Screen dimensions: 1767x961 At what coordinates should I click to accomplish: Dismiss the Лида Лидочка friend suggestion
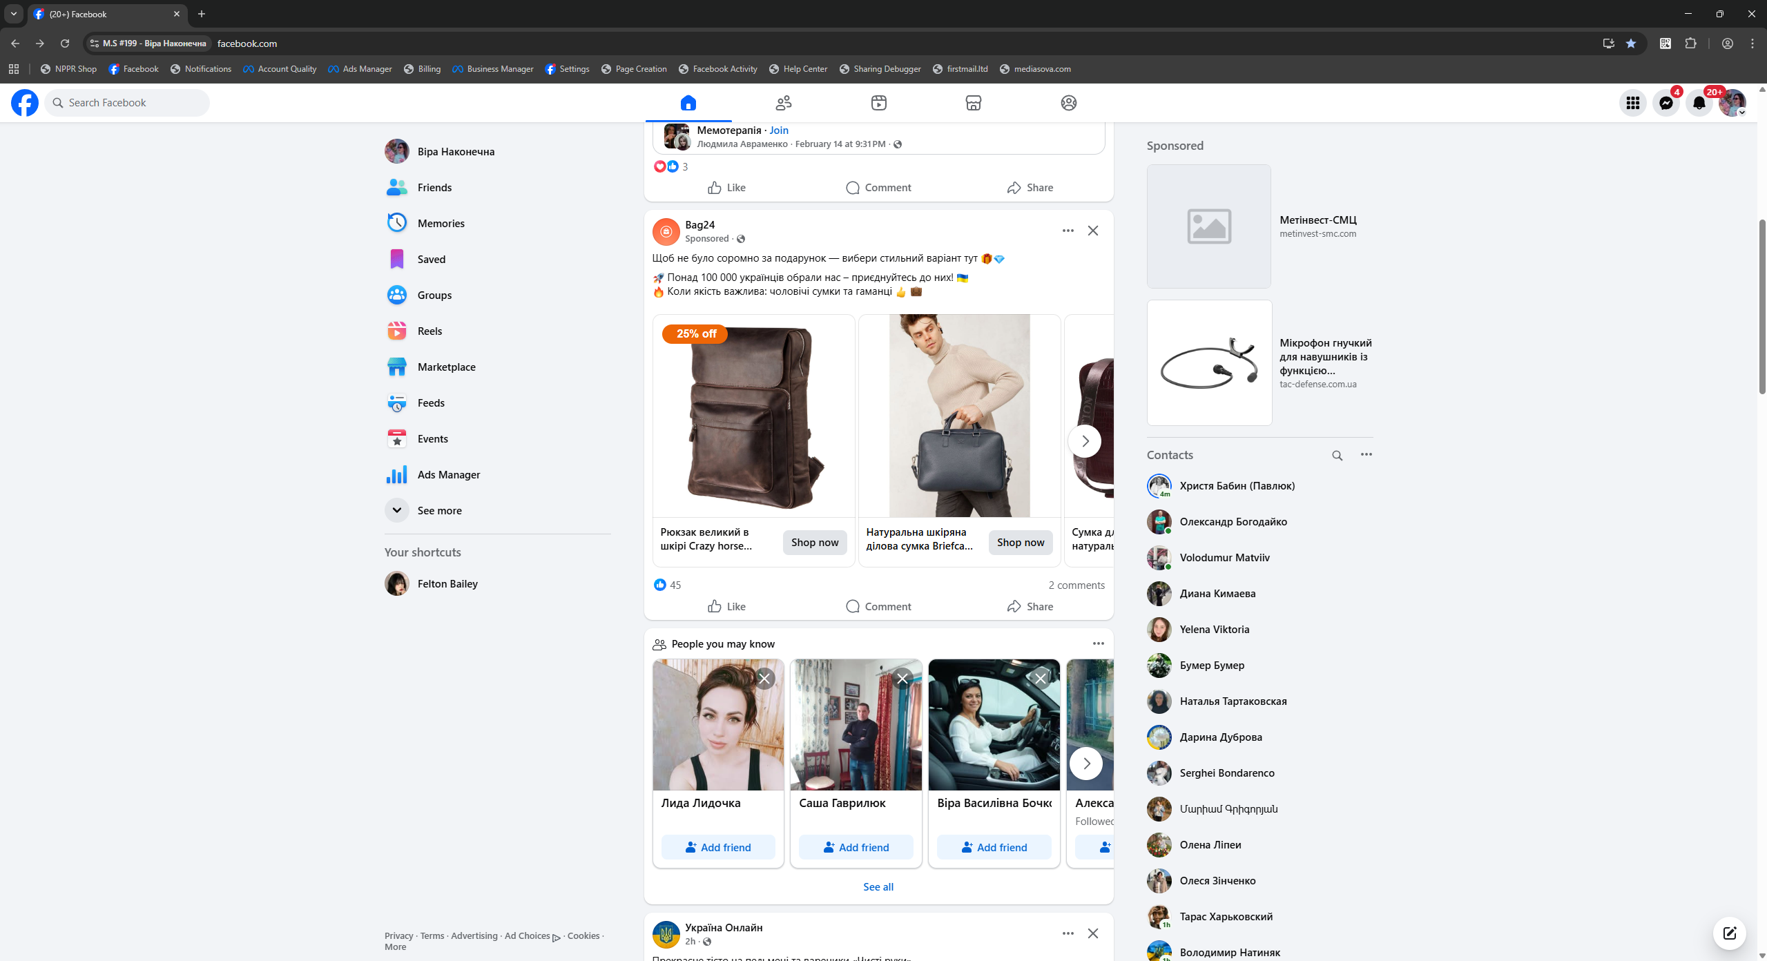coord(764,679)
